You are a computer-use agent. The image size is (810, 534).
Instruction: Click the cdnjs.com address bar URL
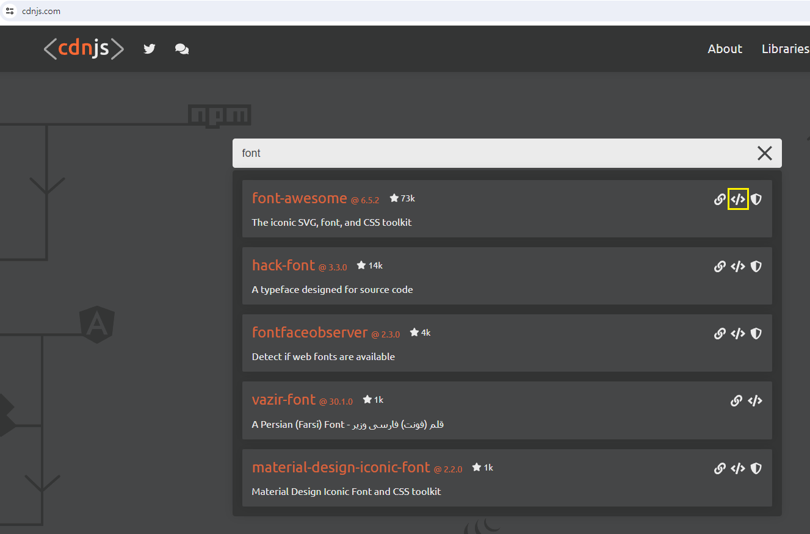tap(41, 11)
